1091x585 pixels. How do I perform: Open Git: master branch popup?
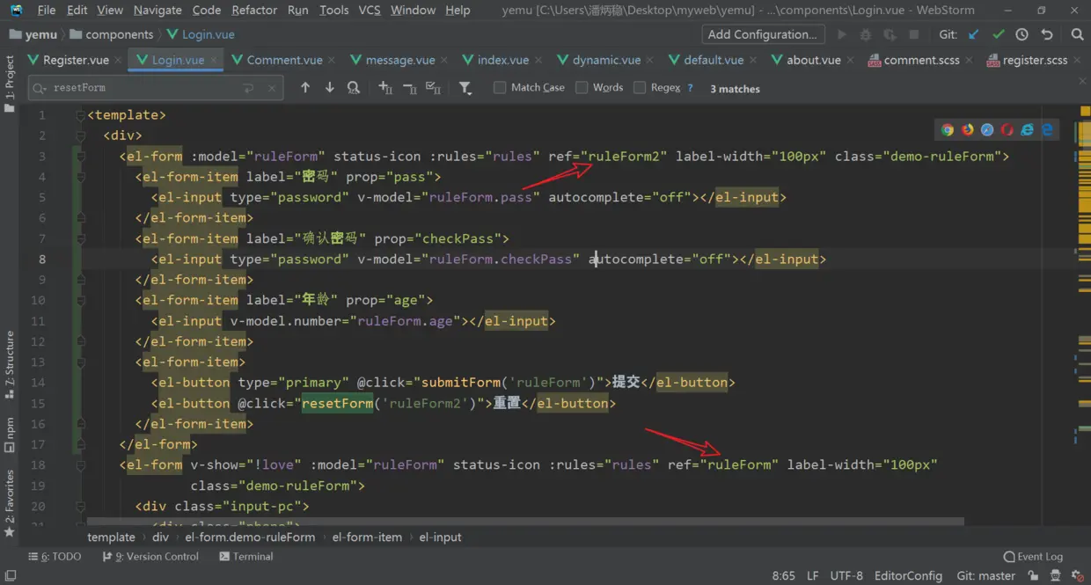[985, 575]
